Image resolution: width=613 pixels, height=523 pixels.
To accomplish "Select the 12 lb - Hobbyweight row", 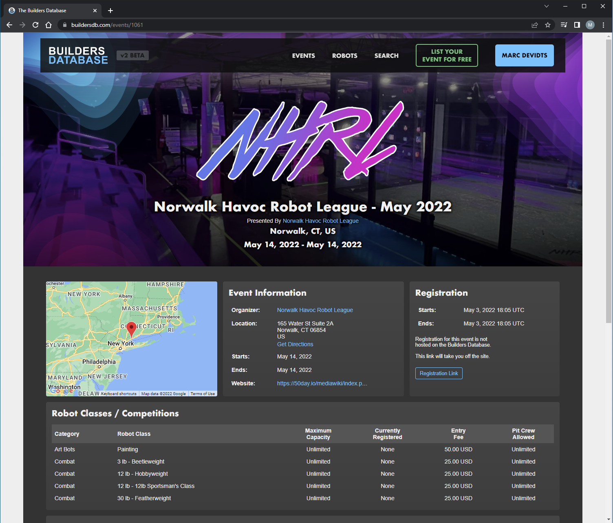I will 303,474.
